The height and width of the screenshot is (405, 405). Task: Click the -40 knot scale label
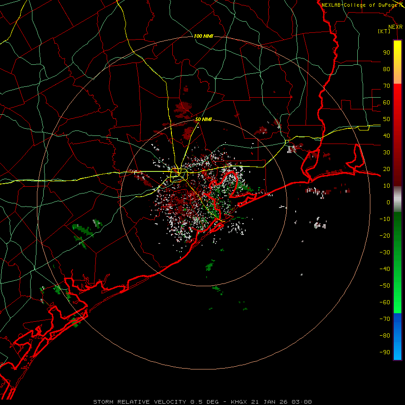click(x=385, y=269)
